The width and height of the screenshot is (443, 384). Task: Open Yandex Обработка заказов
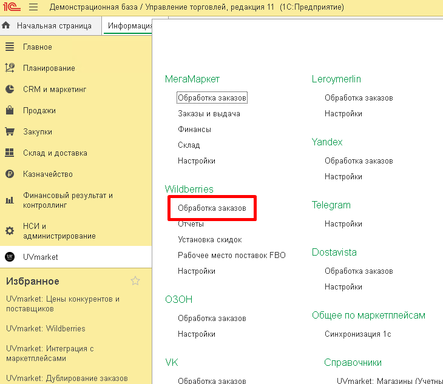tap(359, 161)
